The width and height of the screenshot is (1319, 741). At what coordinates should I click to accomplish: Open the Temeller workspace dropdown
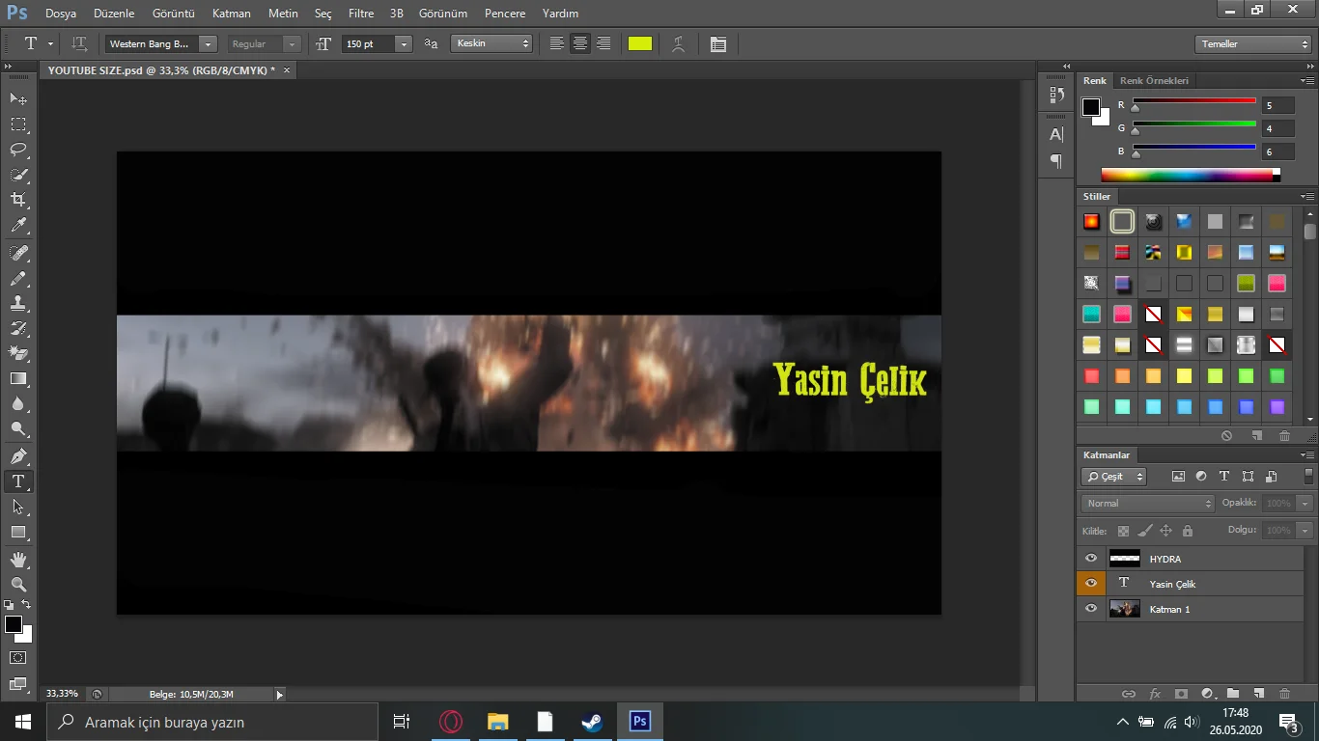tap(1252, 44)
